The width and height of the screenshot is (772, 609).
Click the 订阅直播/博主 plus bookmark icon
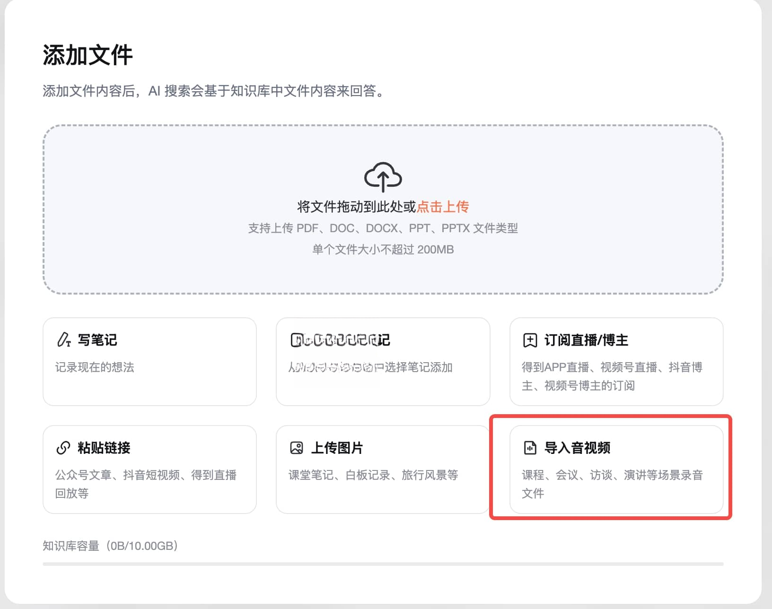tap(530, 340)
